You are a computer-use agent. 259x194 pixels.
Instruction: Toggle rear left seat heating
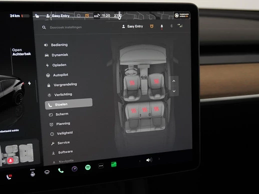(134, 110)
